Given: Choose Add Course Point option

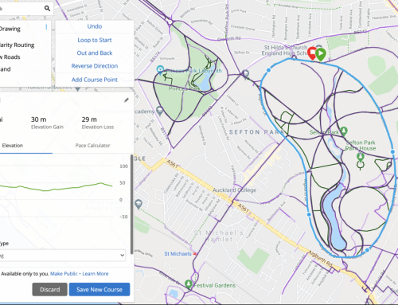Looking at the screenshot, I should 95,80.
